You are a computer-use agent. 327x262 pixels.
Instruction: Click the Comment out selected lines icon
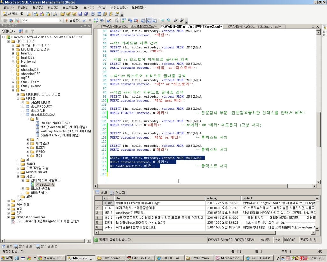pos(163,20)
